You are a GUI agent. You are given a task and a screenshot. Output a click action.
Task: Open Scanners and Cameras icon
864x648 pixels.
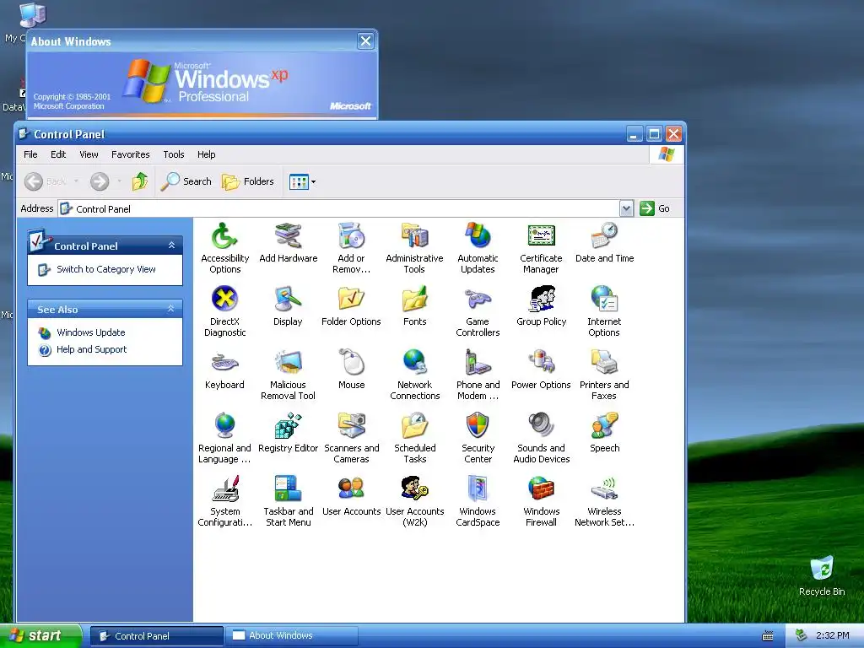(x=352, y=426)
